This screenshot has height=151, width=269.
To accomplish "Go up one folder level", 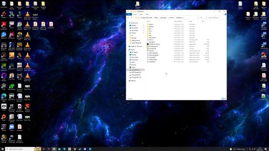I will point(136,18).
